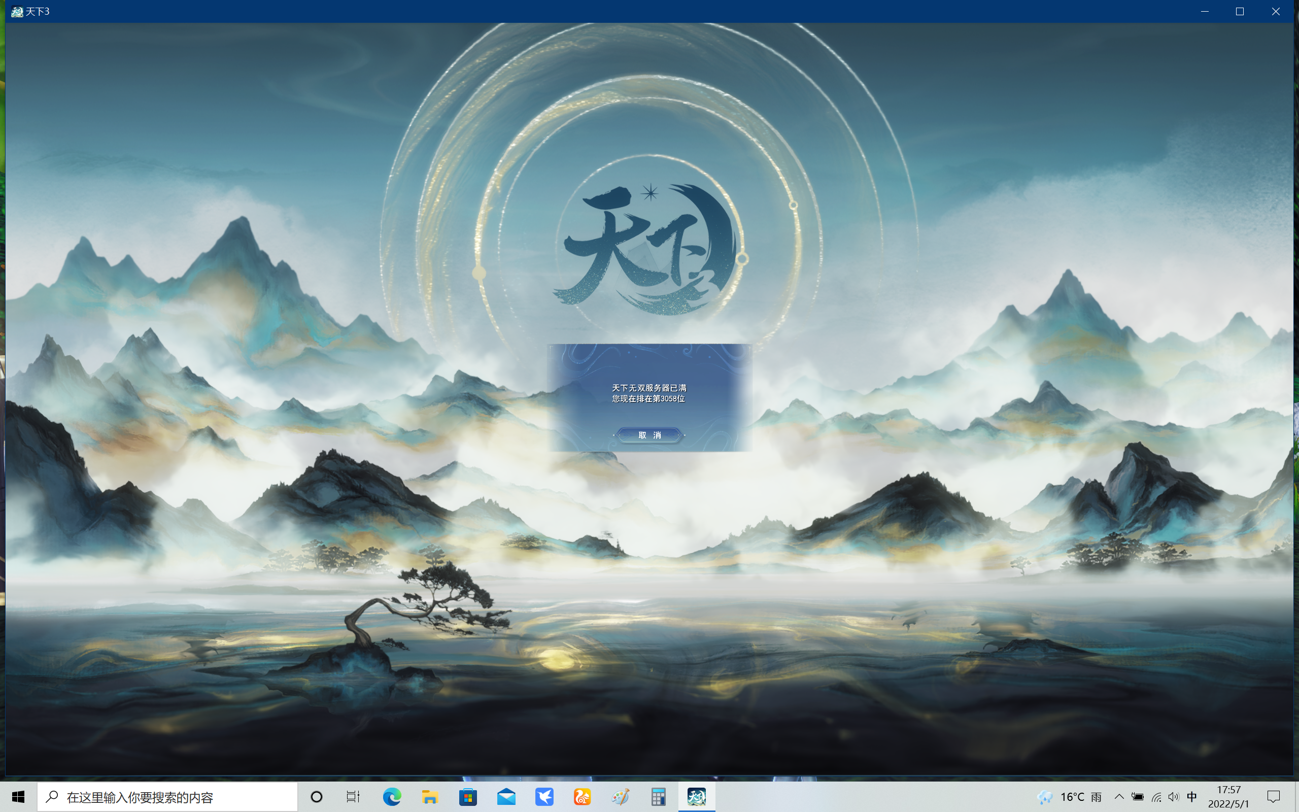This screenshot has width=1299, height=812.
Task: Switch input method via 中 indicator
Action: click(x=1191, y=797)
